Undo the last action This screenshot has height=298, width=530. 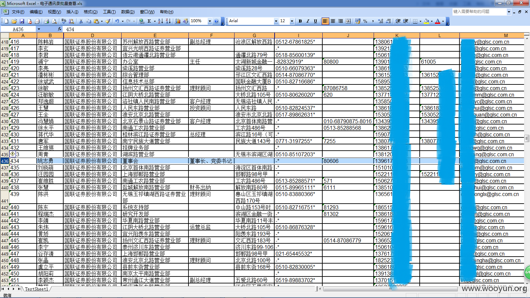[x=117, y=21]
